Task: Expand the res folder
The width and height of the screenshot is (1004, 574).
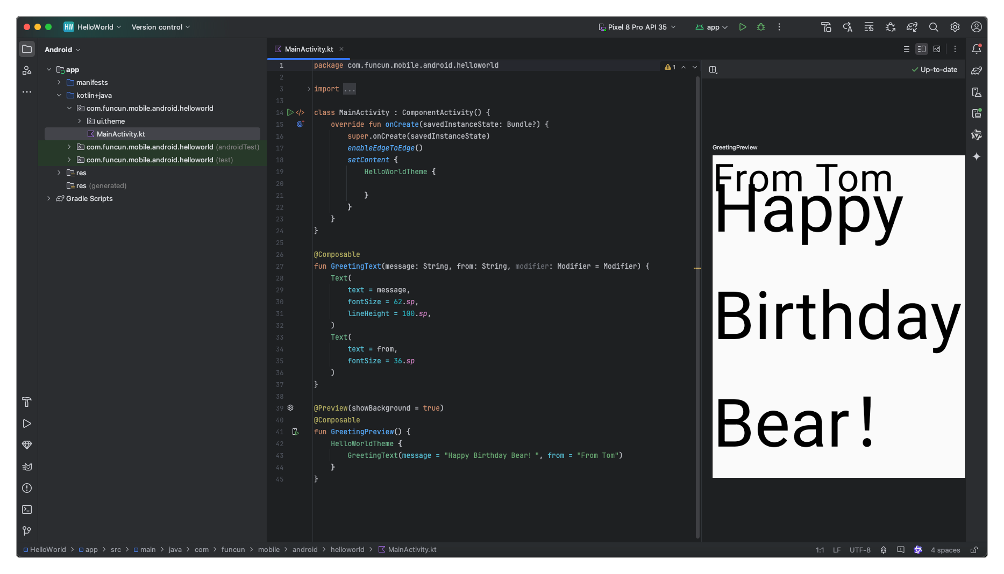Action: 59,173
